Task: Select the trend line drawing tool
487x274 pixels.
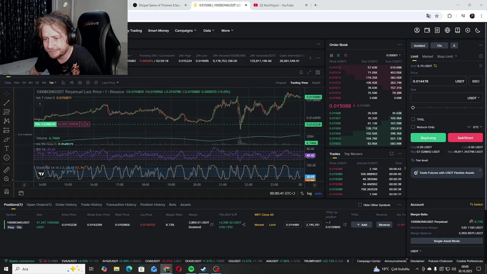Action: (6, 103)
